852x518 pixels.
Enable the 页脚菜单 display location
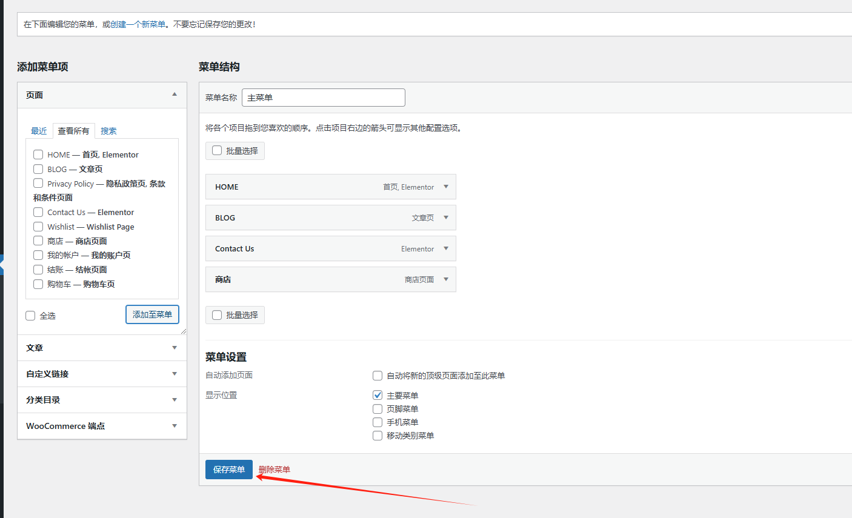(377, 408)
